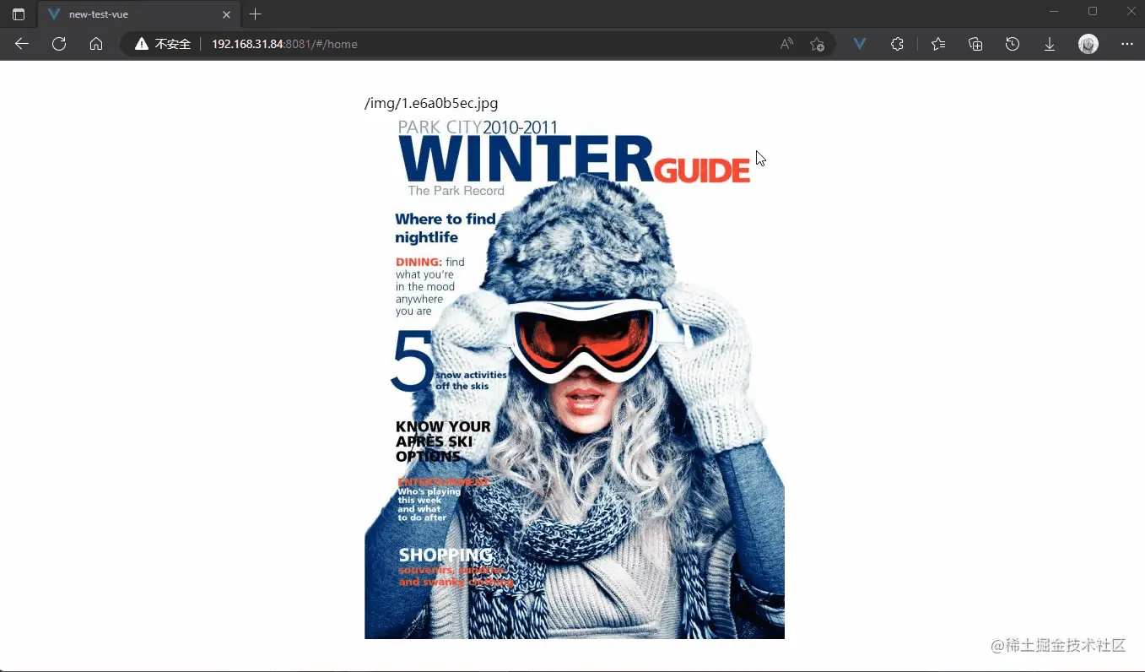
Task: Add this page to favorites
Action: (x=817, y=44)
